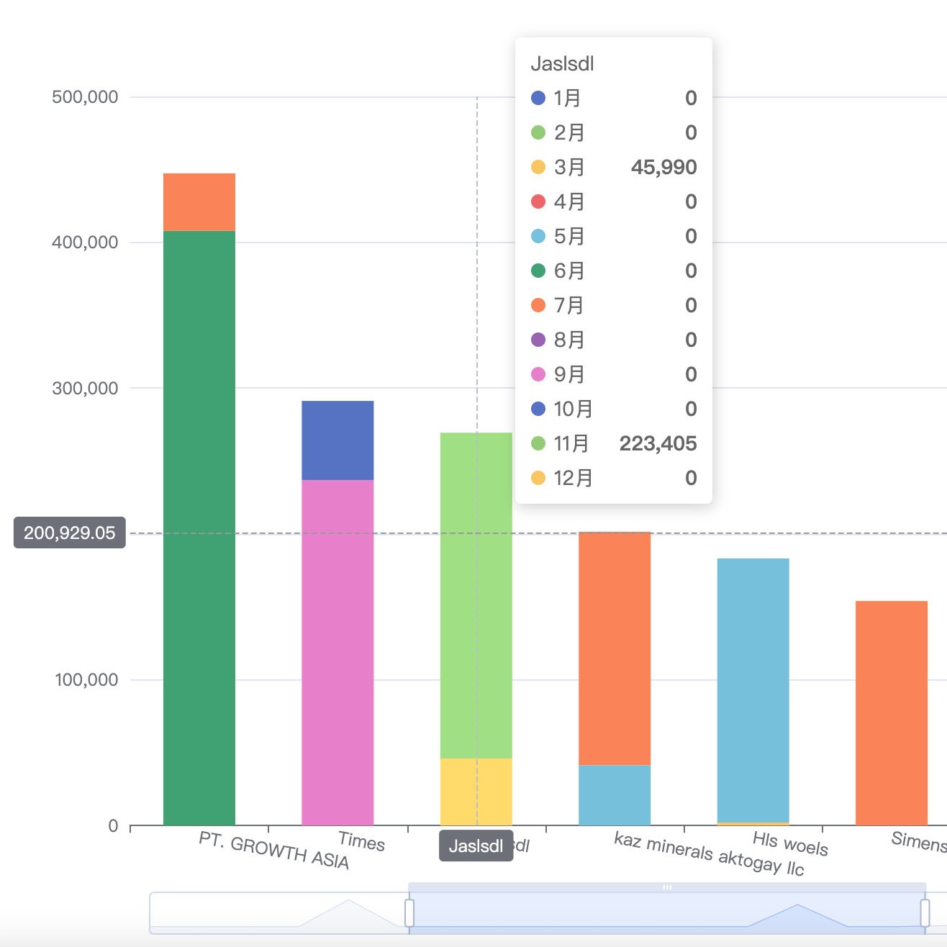Grab the right handle of the zoom slider
947x947 pixels.
(x=925, y=912)
